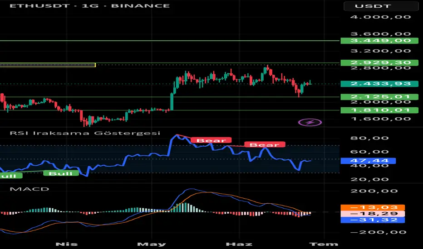The width and height of the screenshot is (423, 249).
Task: Select the USDT currency button
Action: (x=381, y=6)
